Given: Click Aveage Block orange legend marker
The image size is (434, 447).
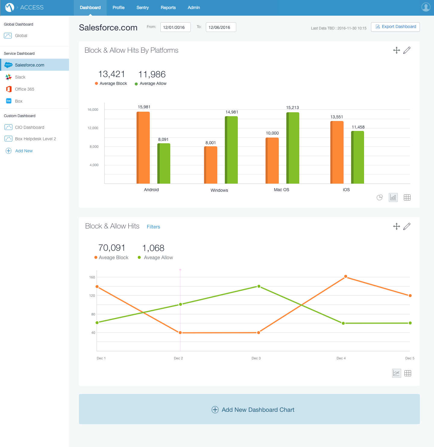Looking at the screenshot, I should [96, 257].
